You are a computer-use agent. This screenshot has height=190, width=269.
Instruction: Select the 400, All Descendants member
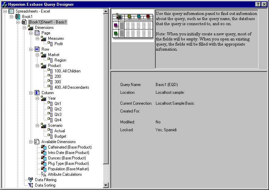tap(72, 87)
